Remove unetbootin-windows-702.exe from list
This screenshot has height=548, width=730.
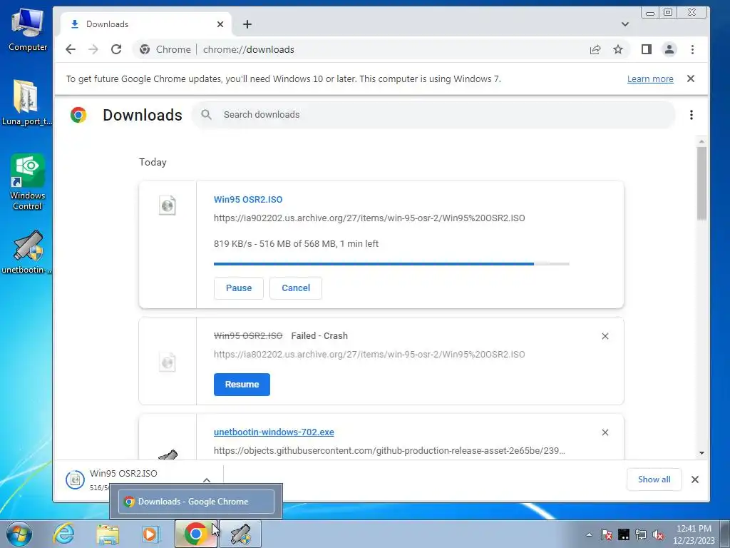[605, 432]
